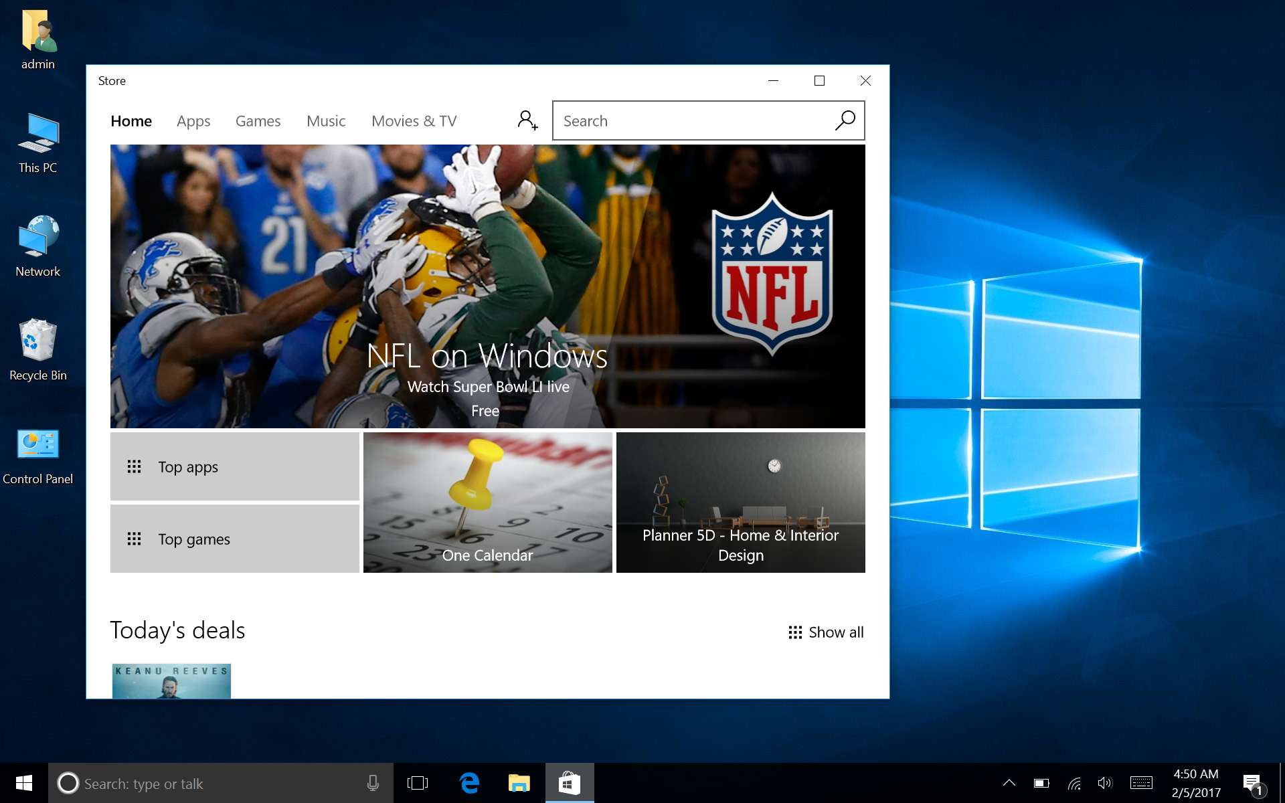Minimize the Store window
1285x803 pixels.
(x=773, y=80)
